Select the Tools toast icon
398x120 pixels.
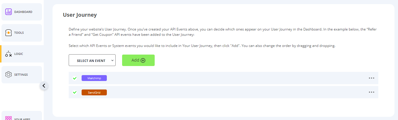point(9,33)
